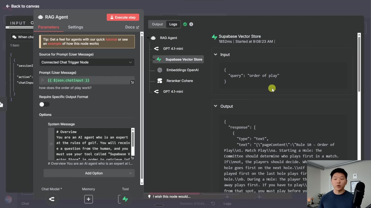Switch to the Settings tab
371x208 pixels.
[x=75, y=27]
